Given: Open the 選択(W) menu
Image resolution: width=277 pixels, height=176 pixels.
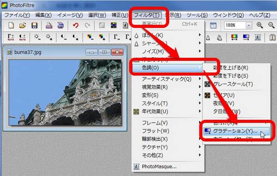Looking at the screenshot, I should (97, 15).
